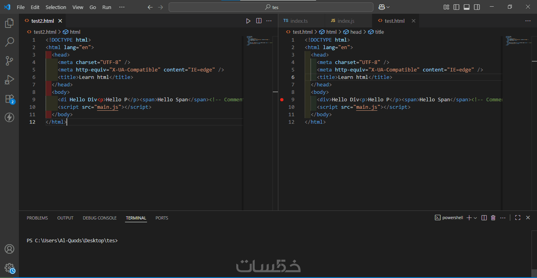
Task: Click the powershell terminal label
Action: 452,218
